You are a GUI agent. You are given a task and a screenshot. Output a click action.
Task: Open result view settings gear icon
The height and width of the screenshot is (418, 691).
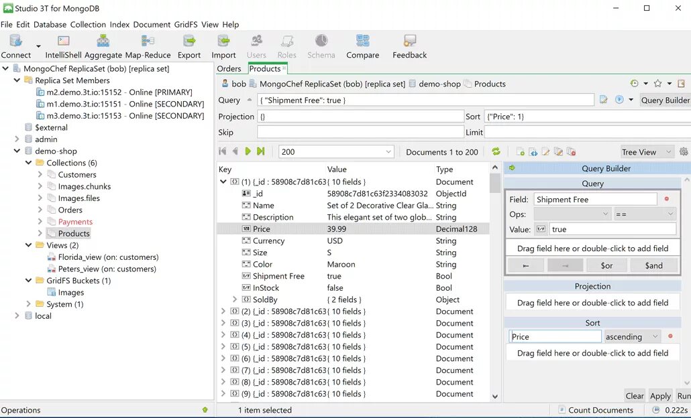[684, 152]
